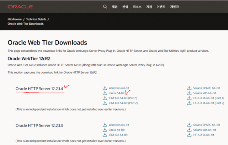Click download icon beside 12.2.1.3 Windows 64-bit
Screen dimensions: 228x145
pos(105,125)
